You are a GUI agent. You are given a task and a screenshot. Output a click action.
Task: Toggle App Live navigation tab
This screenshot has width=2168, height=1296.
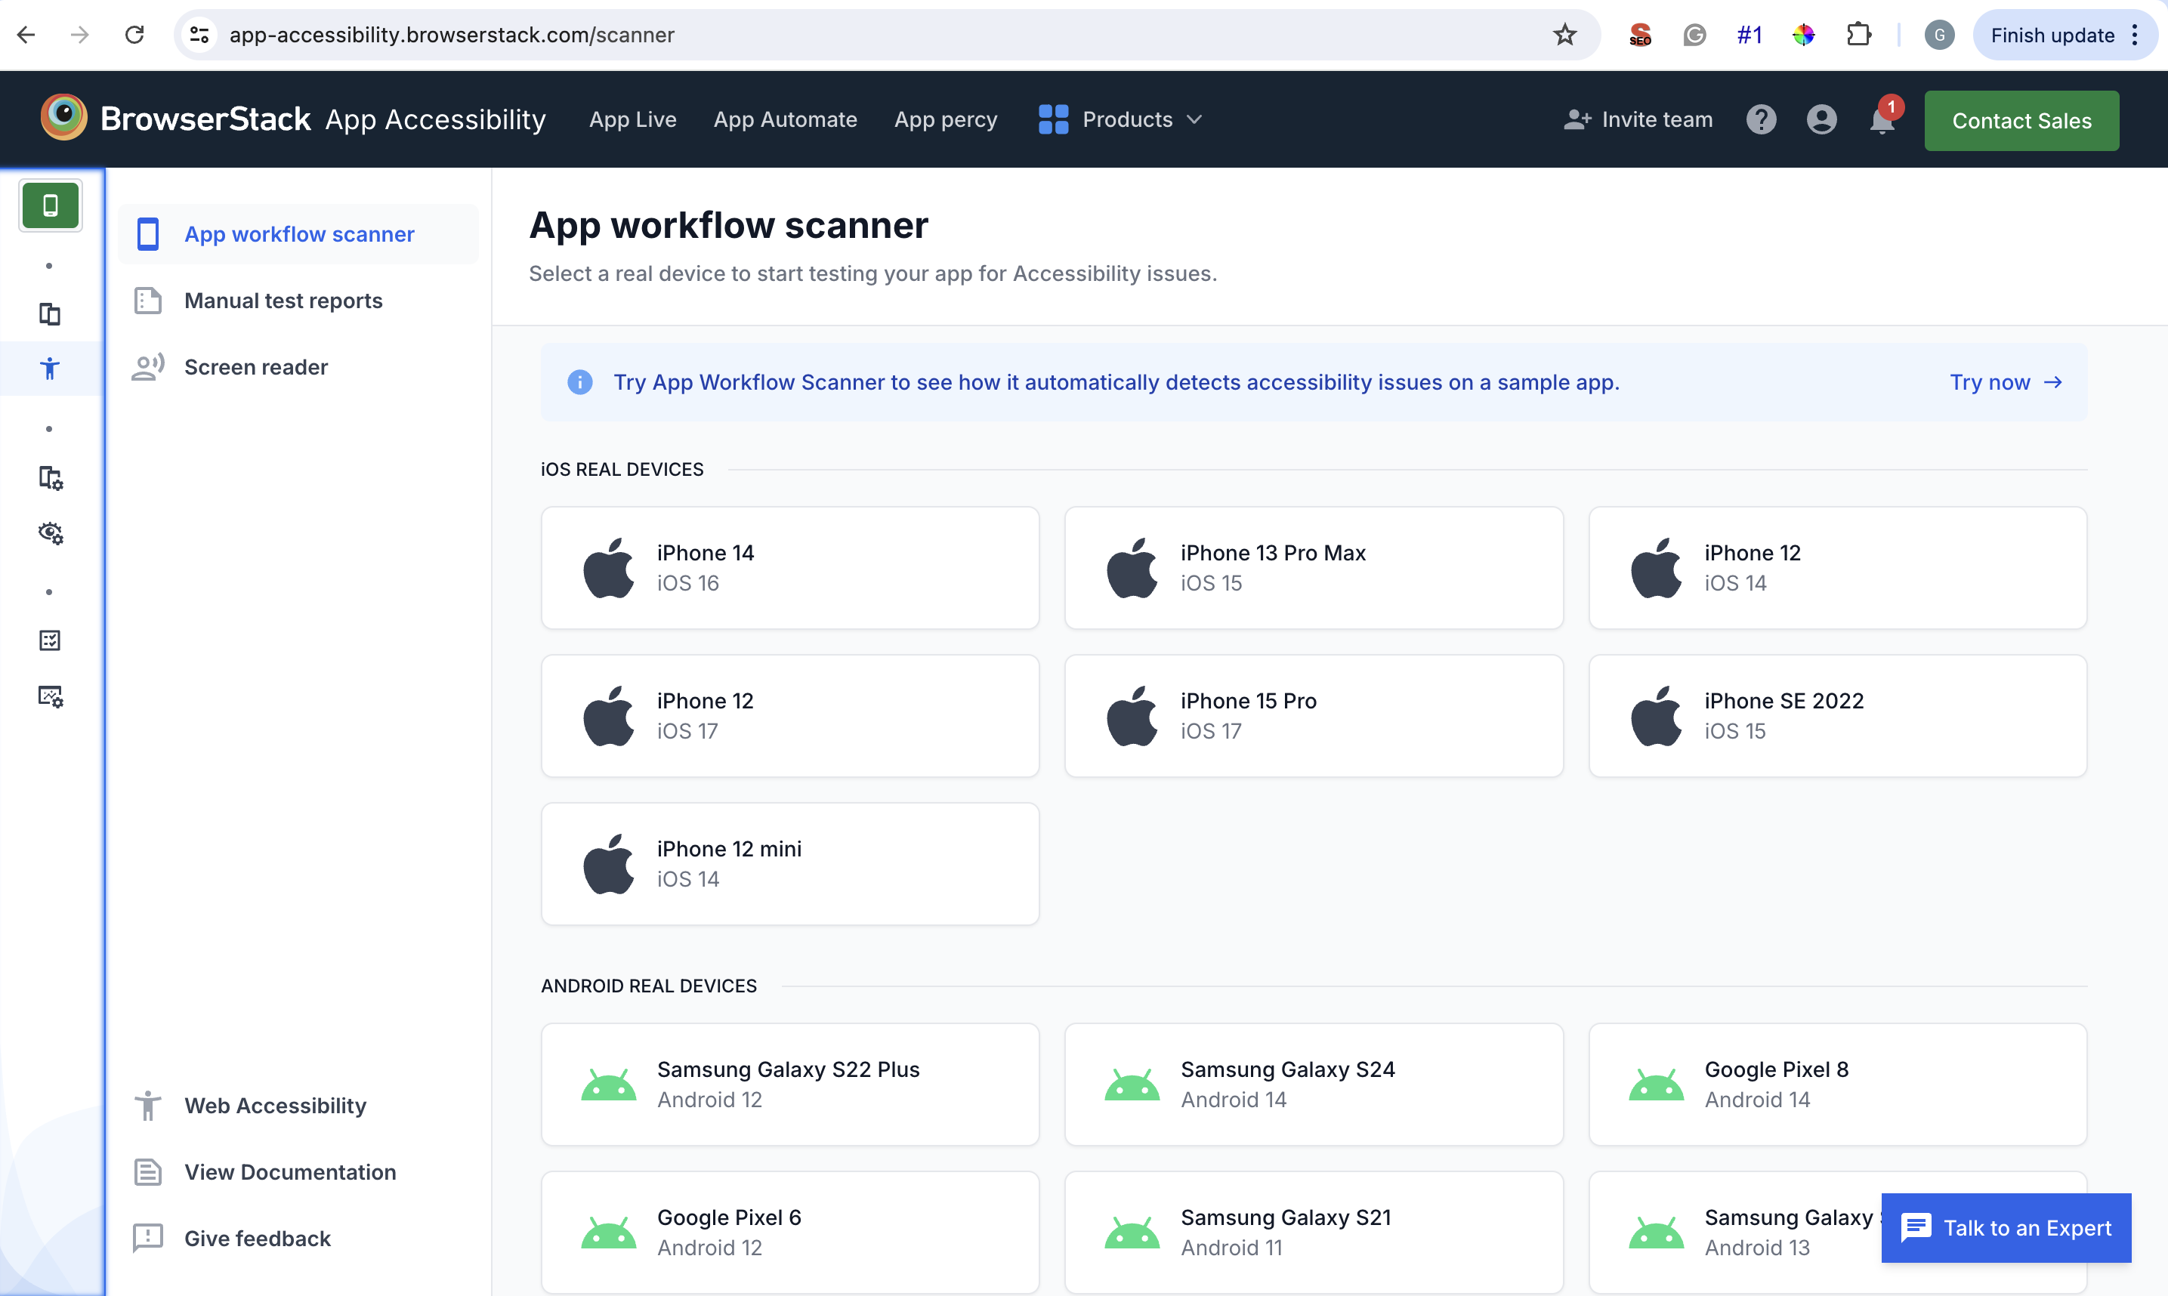point(633,119)
